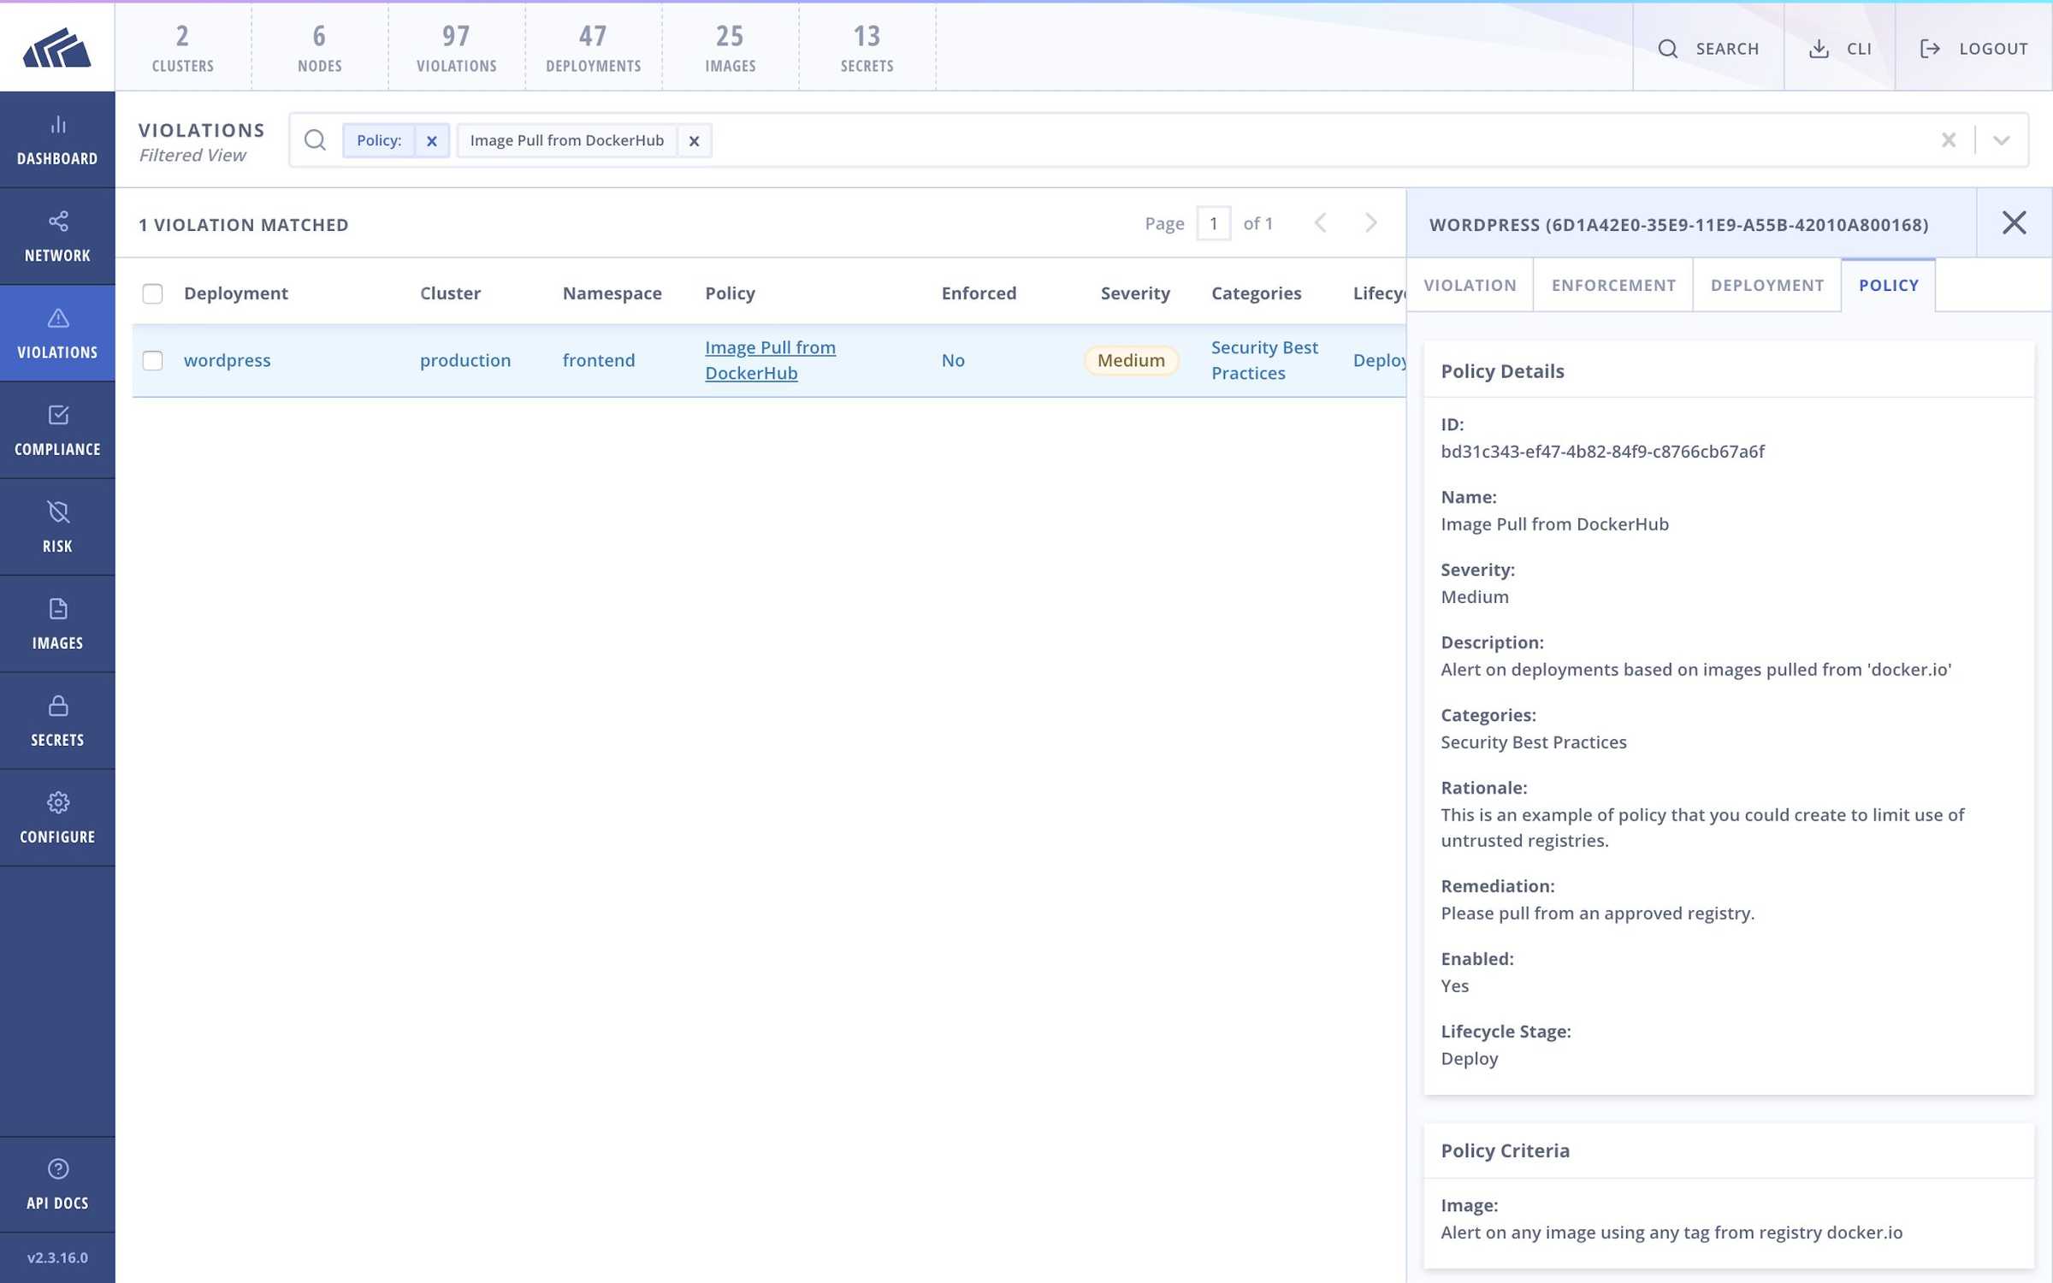Select the Policy tab
The image size is (2053, 1283).
pyautogui.click(x=1889, y=285)
